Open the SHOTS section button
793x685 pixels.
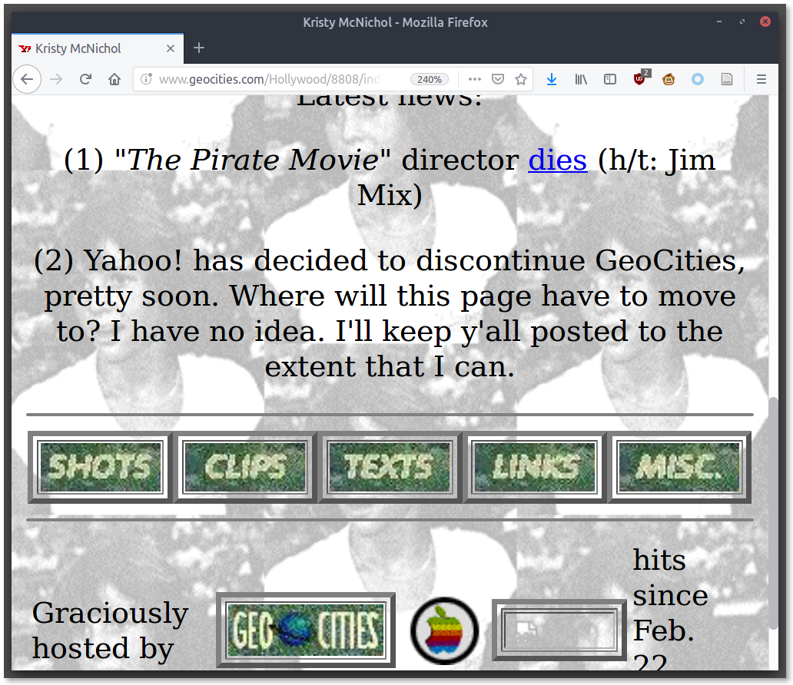pyautogui.click(x=100, y=467)
